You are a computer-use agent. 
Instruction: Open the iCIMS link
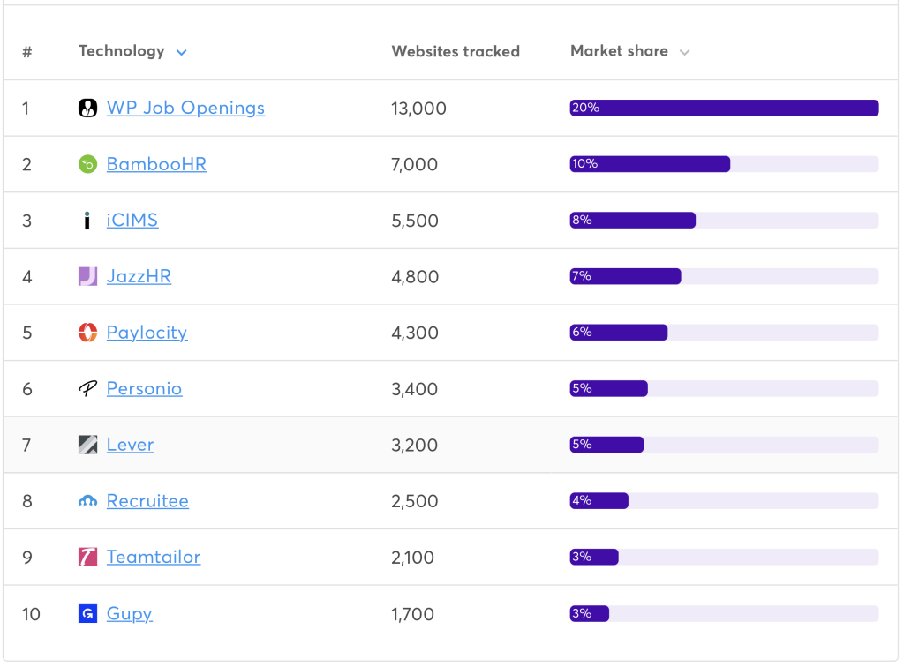(132, 220)
